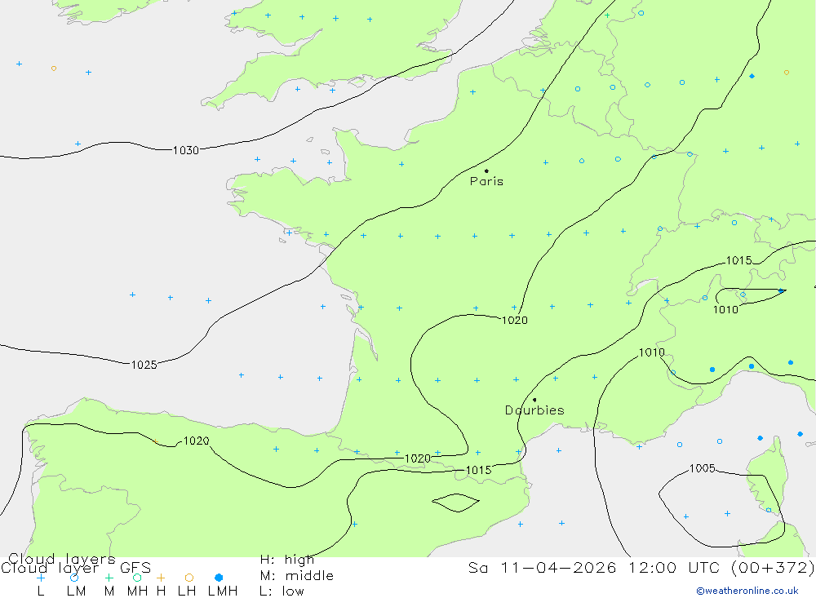Click the 'L: low' legend text
This screenshot has width=816, height=598.
tap(282, 591)
